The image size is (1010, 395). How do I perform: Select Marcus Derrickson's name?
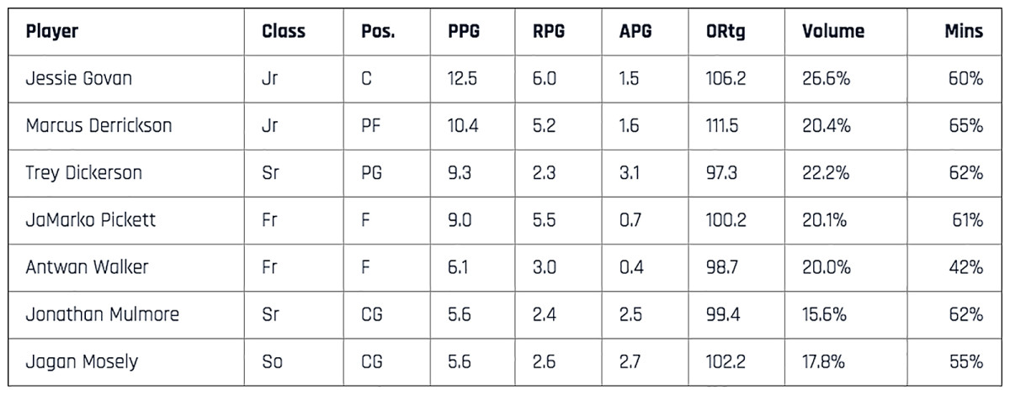(x=98, y=126)
